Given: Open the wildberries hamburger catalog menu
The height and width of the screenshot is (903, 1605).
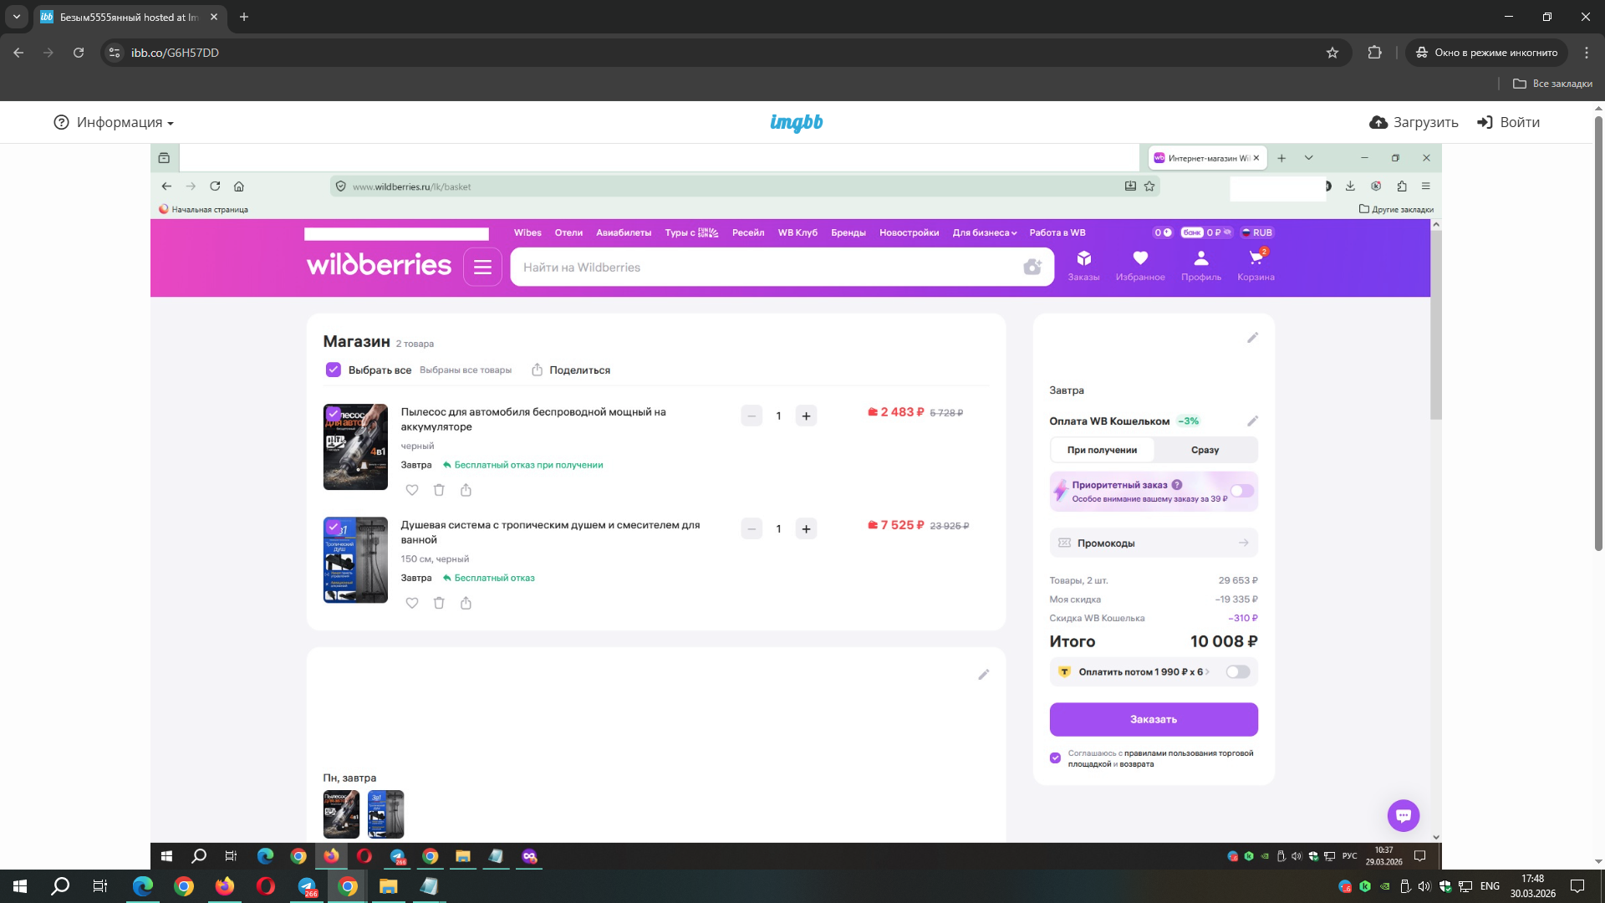Looking at the screenshot, I should point(482,267).
